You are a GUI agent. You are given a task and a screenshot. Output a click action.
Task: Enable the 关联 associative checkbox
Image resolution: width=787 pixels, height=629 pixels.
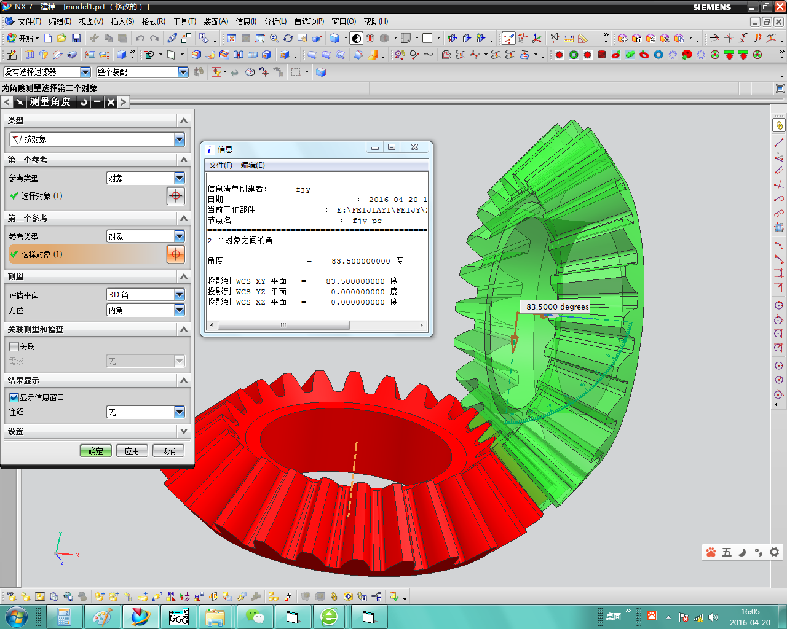14,346
